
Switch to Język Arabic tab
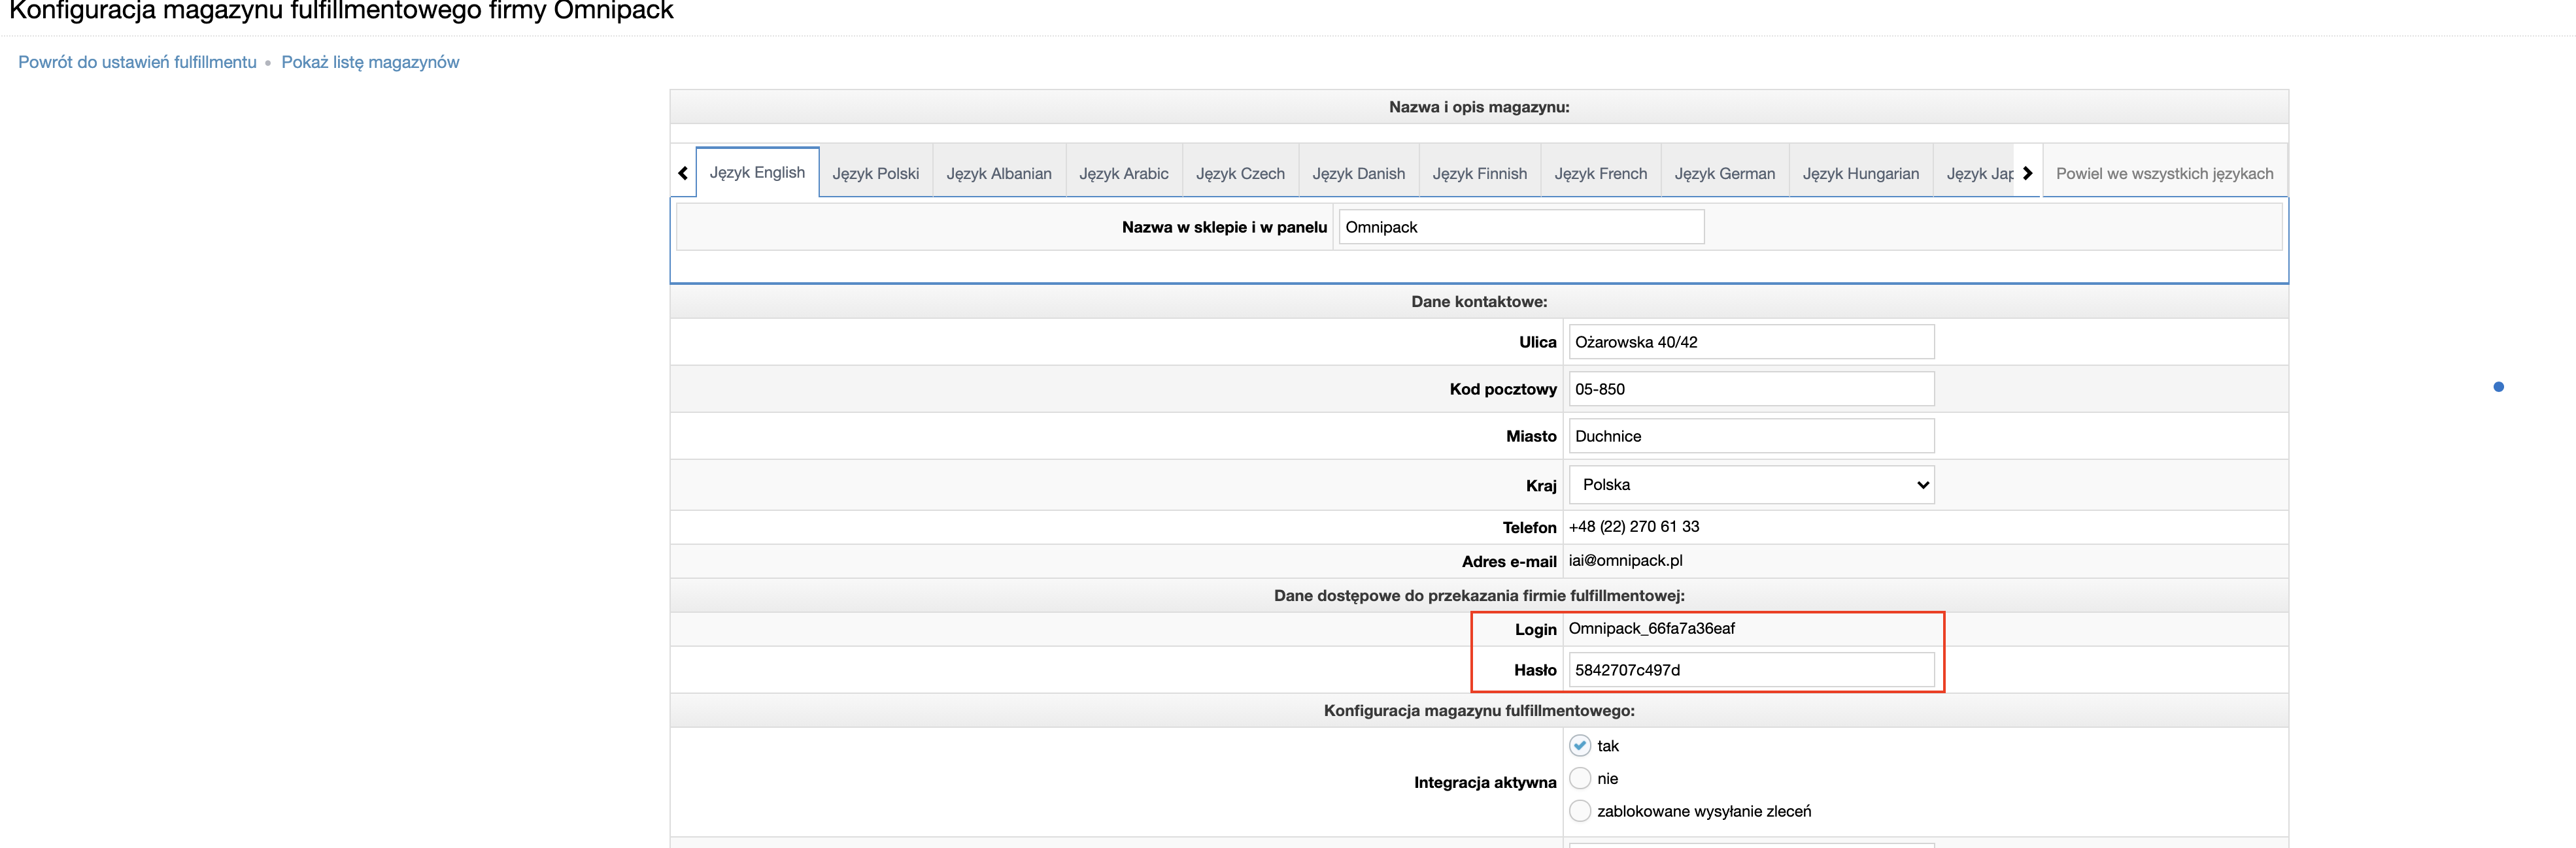(x=1123, y=174)
